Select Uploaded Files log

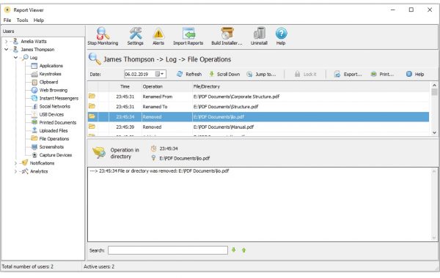pyautogui.click(x=54, y=131)
